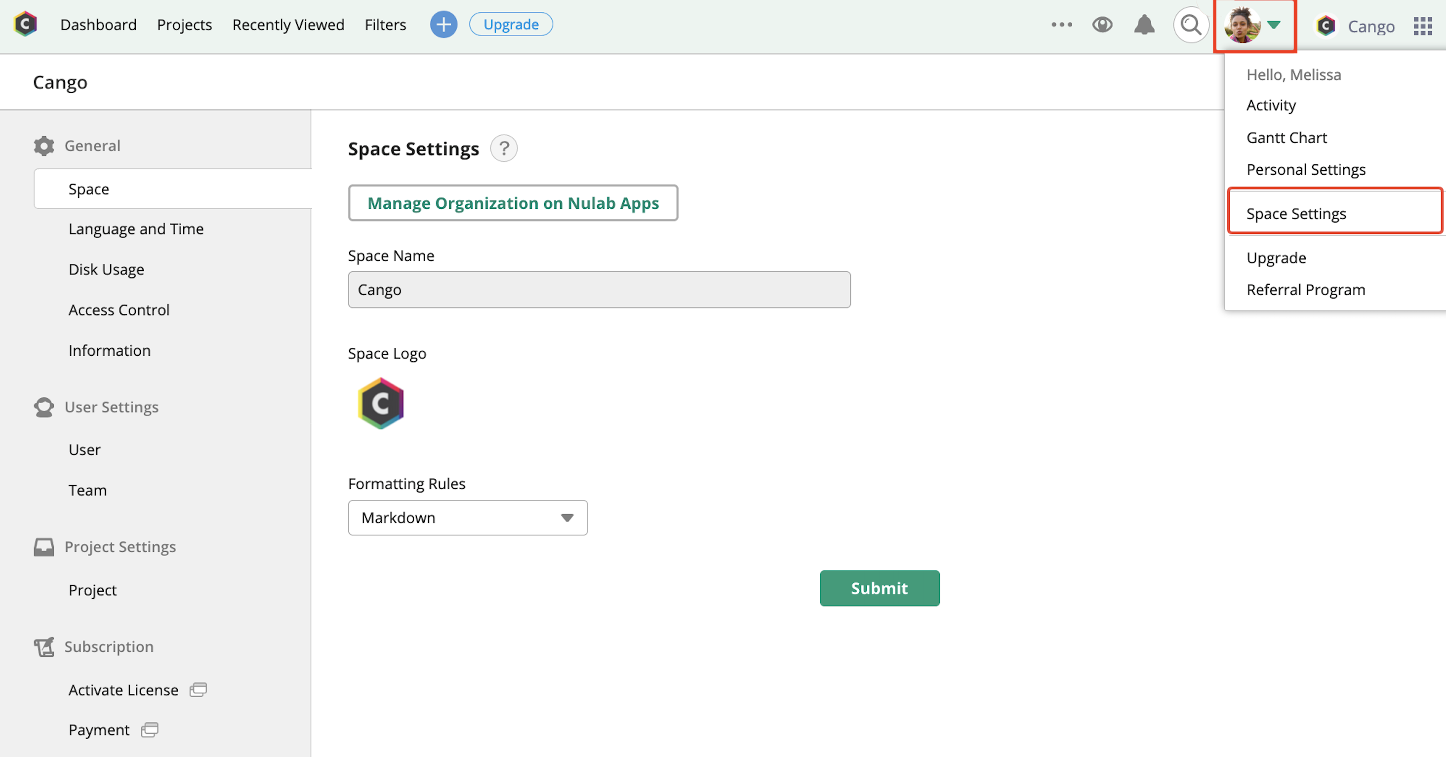Select Space in the sidebar
The width and height of the screenshot is (1446, 757).
pyautogui.click(x=172, y=189)
